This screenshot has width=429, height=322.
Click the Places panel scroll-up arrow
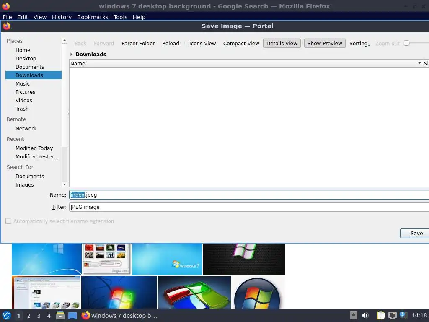[65, 41]
